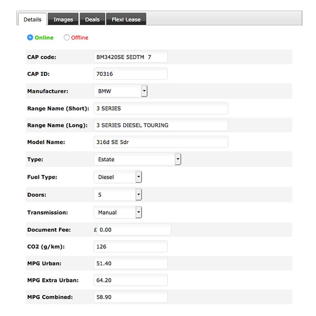Click the Document Fee amount field
Screen dimensions: 316x316
point(134,230)
